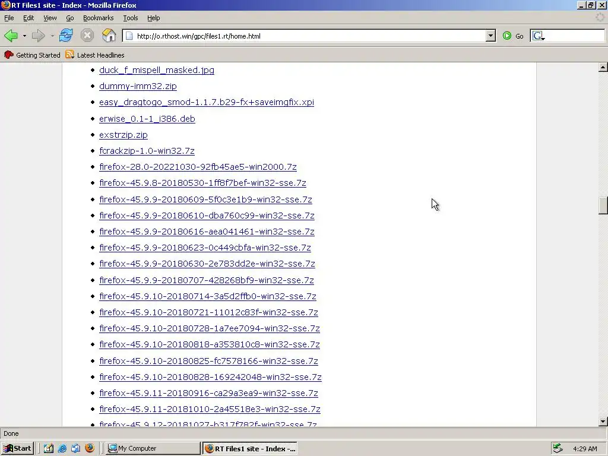Screen dimensions: 608x456
Task: Open the search engine selector G icon
Action: pyautogui.click(x=538, y=36)
